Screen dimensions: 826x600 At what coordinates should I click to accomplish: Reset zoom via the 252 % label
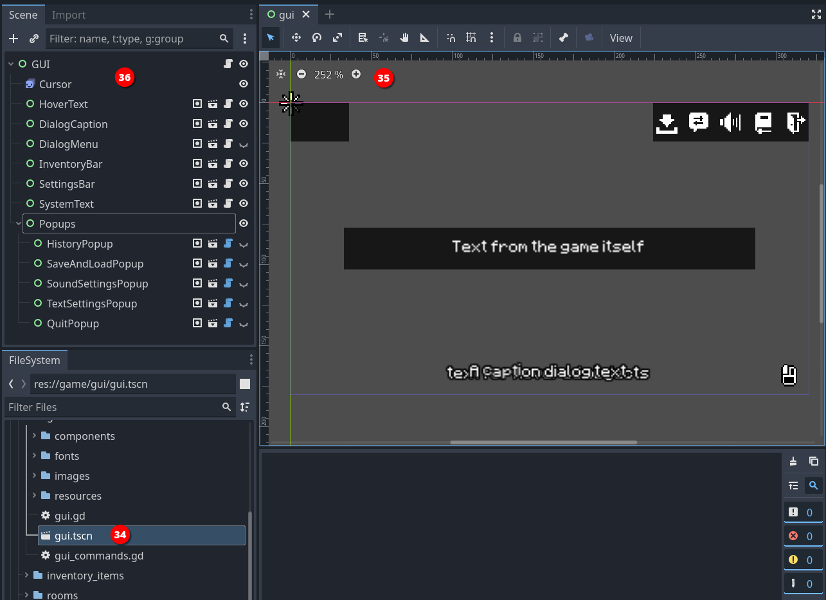(328, 75)
